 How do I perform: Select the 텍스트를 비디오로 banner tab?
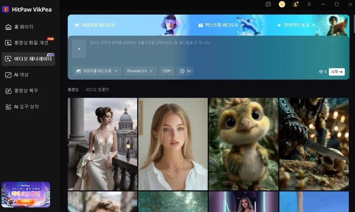pos(226,25)
